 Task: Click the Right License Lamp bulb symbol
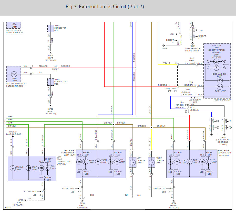(151, 162)
